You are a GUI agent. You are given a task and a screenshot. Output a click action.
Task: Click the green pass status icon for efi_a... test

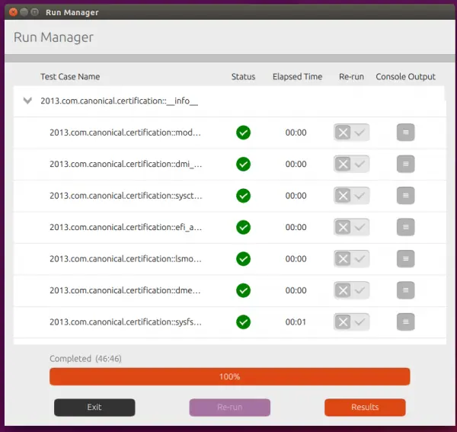pos(244,227)
